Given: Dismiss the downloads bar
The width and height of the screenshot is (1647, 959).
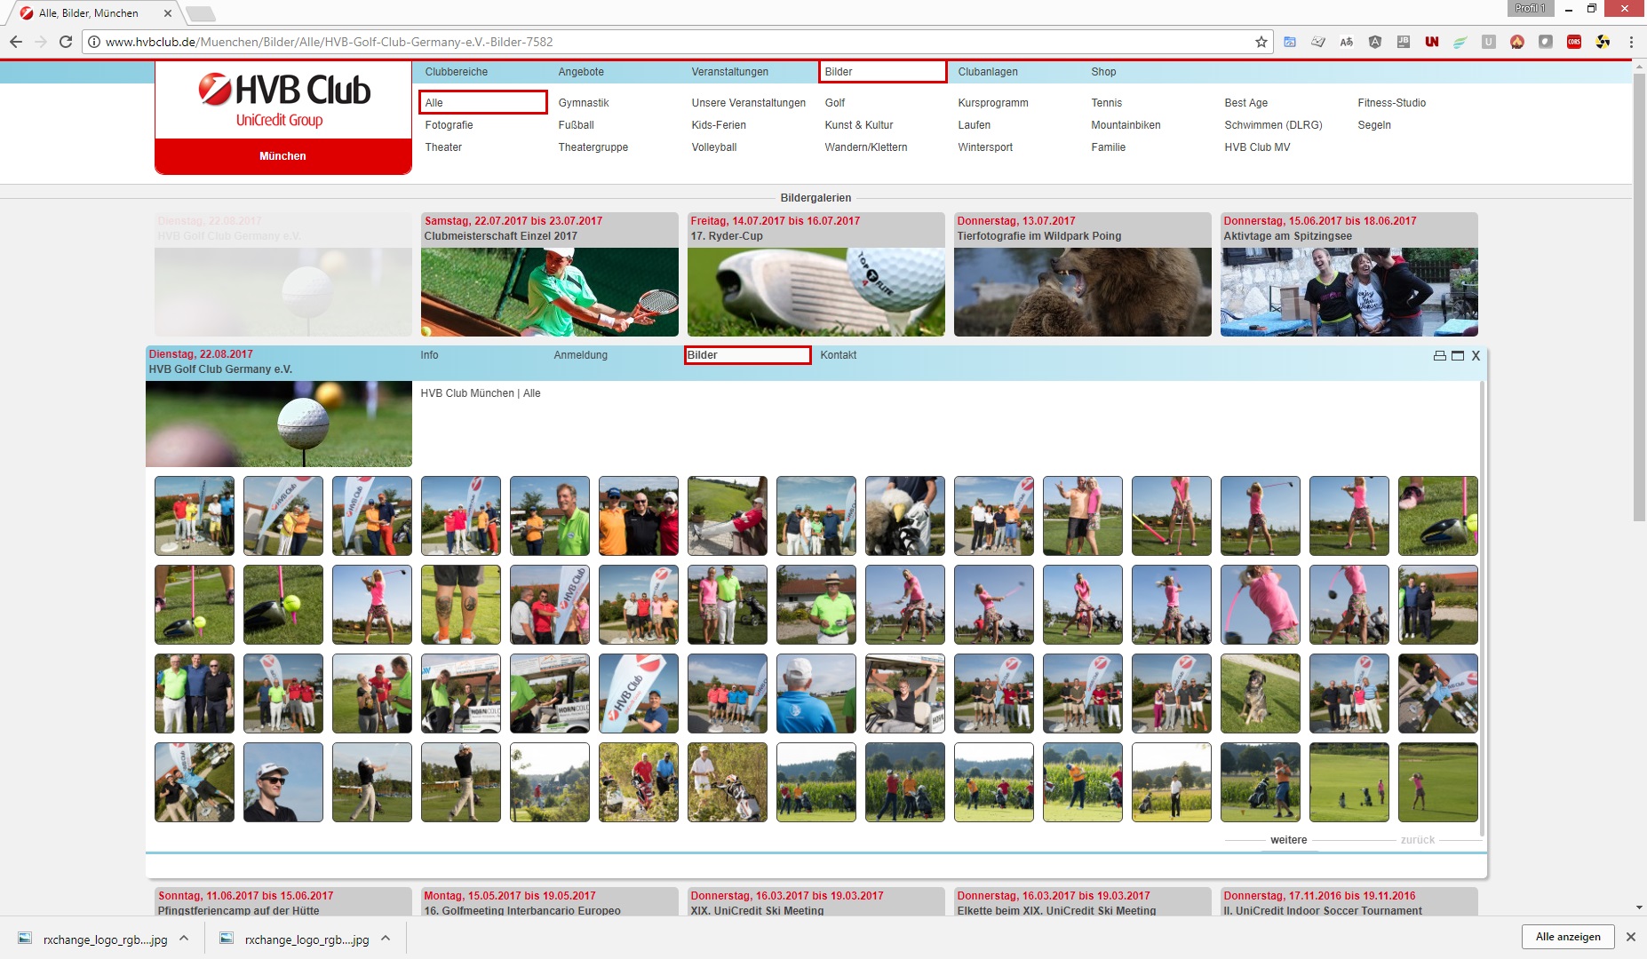Looking at the screenshot, I should click(x=1631, y=937).
